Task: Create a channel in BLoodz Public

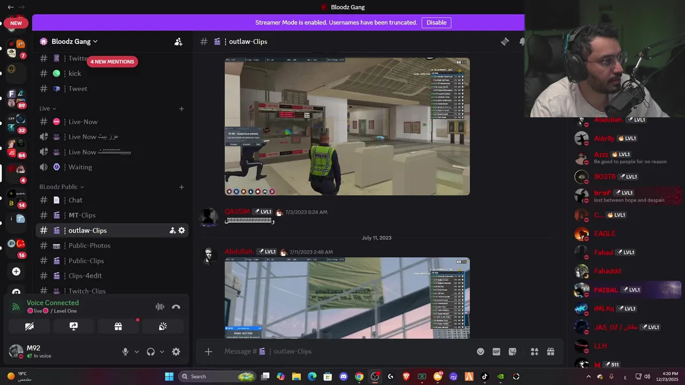Action: coord(181,187)
